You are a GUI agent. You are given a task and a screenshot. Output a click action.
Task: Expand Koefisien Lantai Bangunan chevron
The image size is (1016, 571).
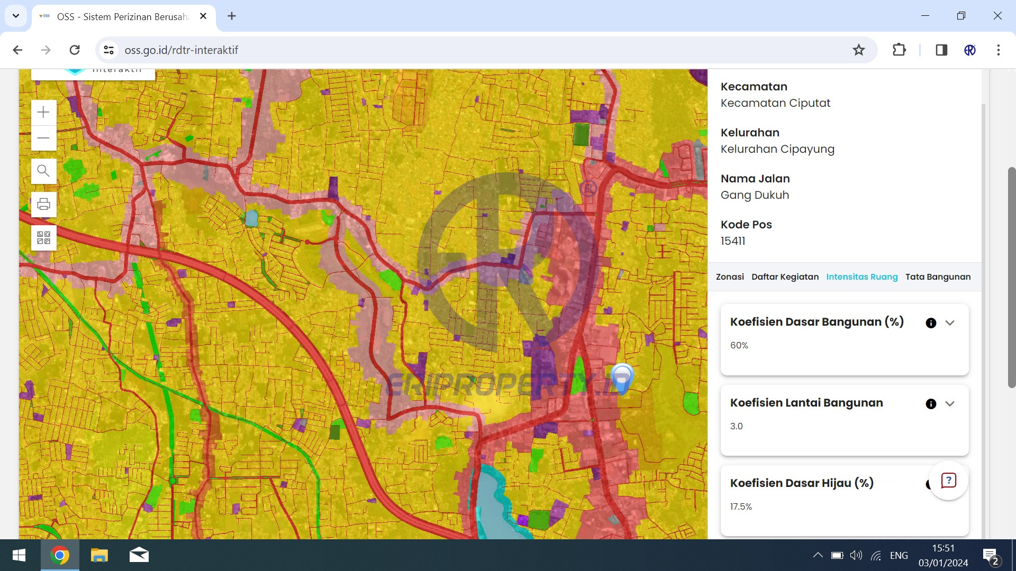pos(950,404)
